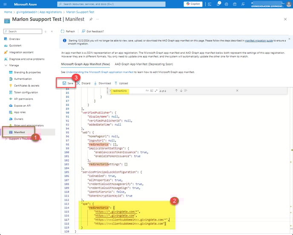The height and width of the screenshot is (235, 293).
Task: Open the help question mark icon
Action: (x=235, y=4)
